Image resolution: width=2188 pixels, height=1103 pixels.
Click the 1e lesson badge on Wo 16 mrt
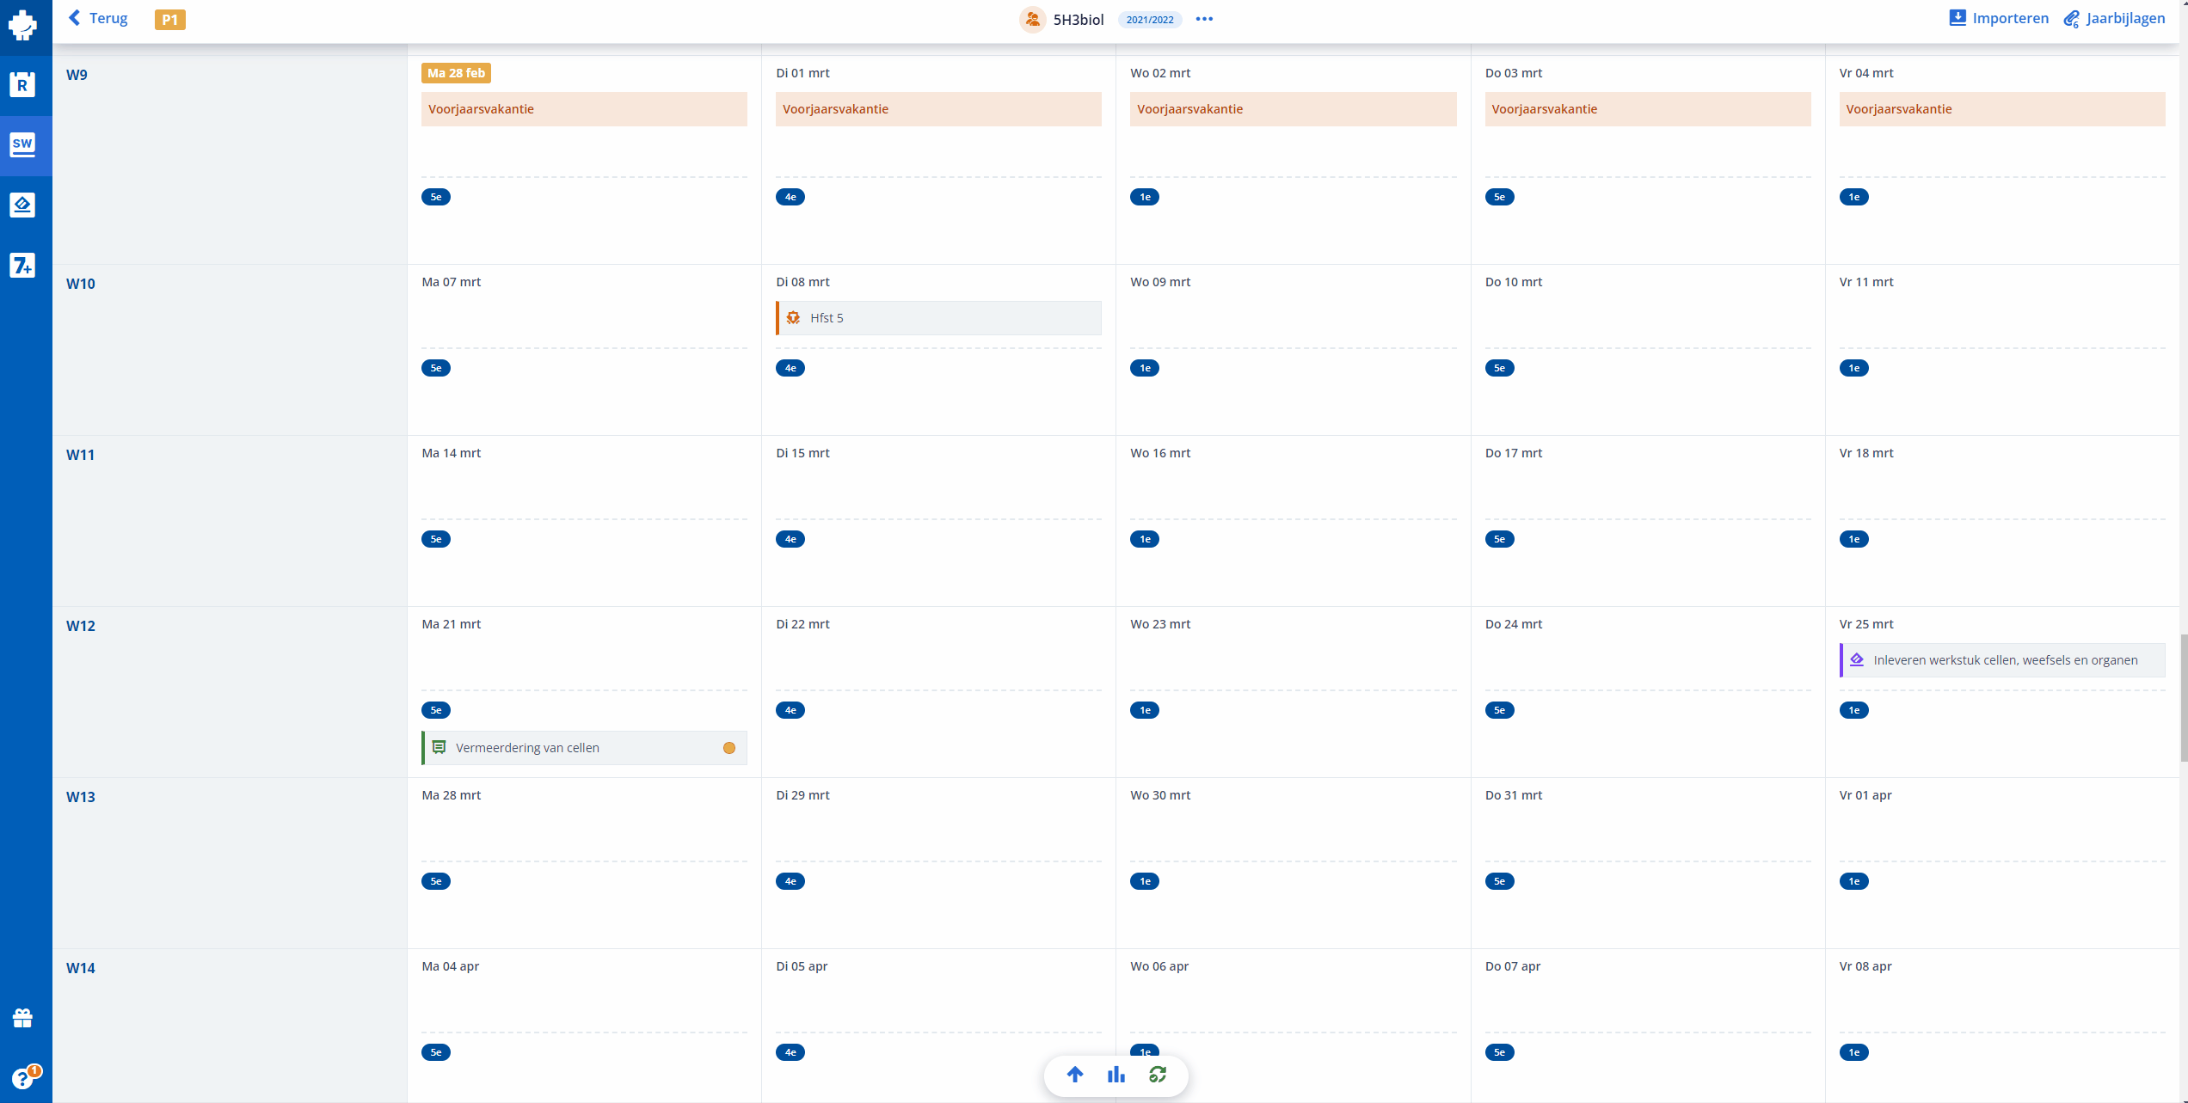point(1145,539)
